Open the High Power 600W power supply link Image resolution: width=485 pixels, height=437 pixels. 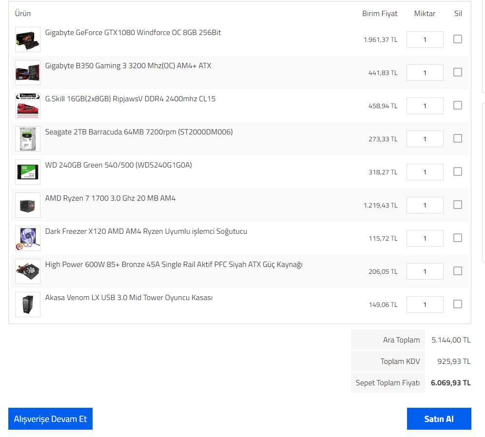tap(174, 265)
